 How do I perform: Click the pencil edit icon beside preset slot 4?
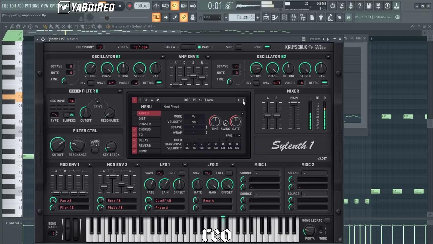[x=158, y=100]
